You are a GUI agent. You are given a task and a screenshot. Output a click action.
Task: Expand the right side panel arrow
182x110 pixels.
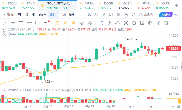click(181, 67)
